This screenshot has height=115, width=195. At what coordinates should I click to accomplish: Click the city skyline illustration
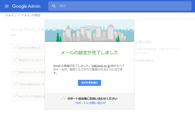coord(89,31)
